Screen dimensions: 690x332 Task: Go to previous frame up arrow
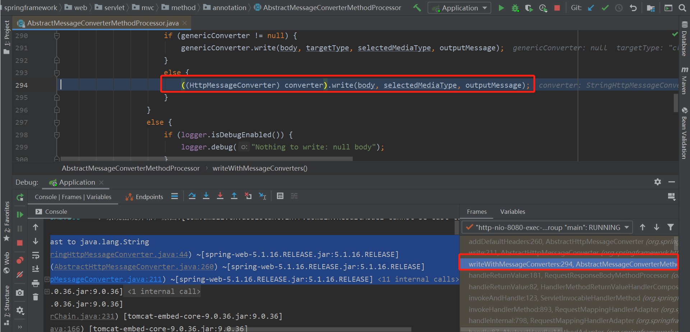[643, 227]
